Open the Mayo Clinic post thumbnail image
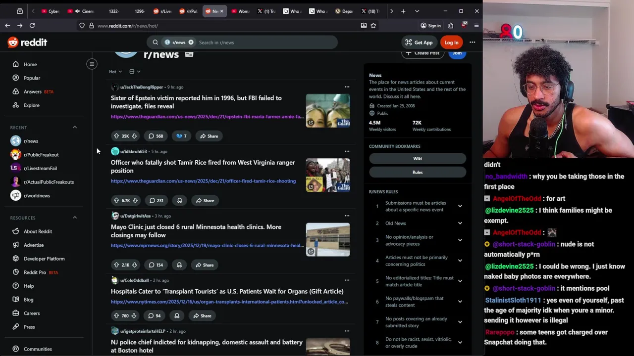 point(328,240)
